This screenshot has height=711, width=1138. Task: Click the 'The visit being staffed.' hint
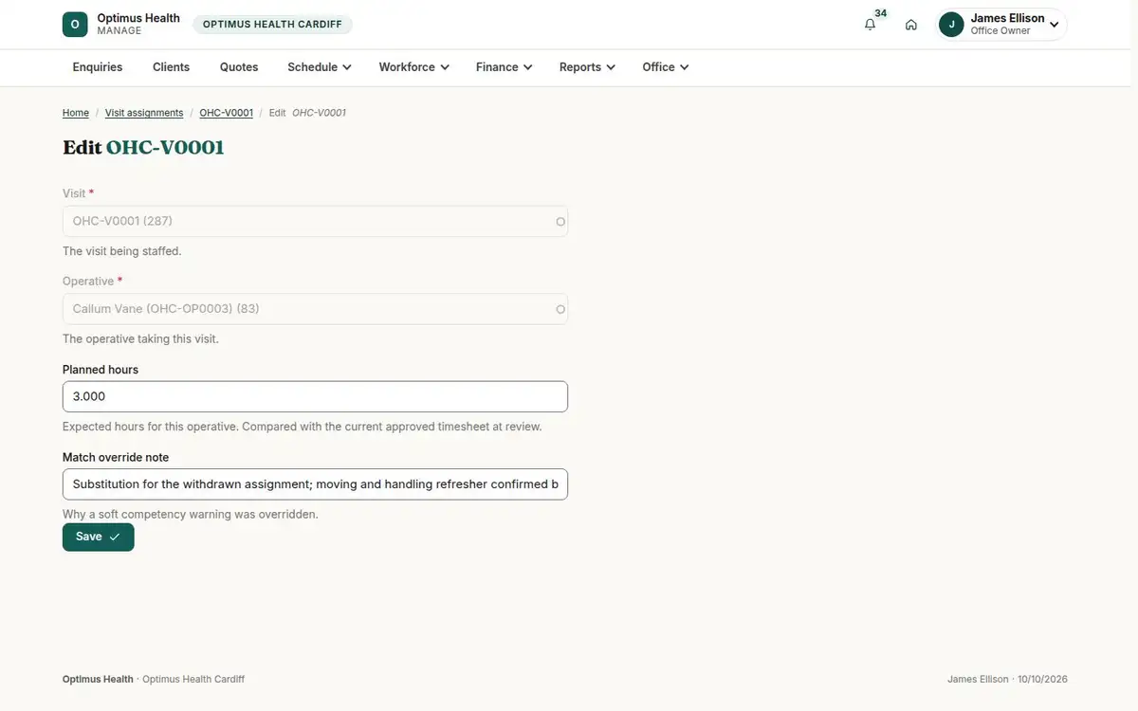(x=121, y=251)
